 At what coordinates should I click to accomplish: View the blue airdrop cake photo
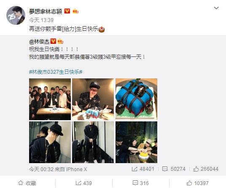(x=136, y=99)
